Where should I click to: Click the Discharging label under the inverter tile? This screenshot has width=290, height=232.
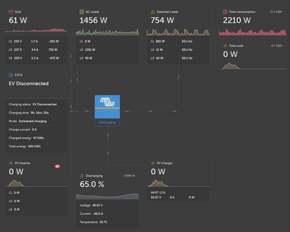(107, 122)
